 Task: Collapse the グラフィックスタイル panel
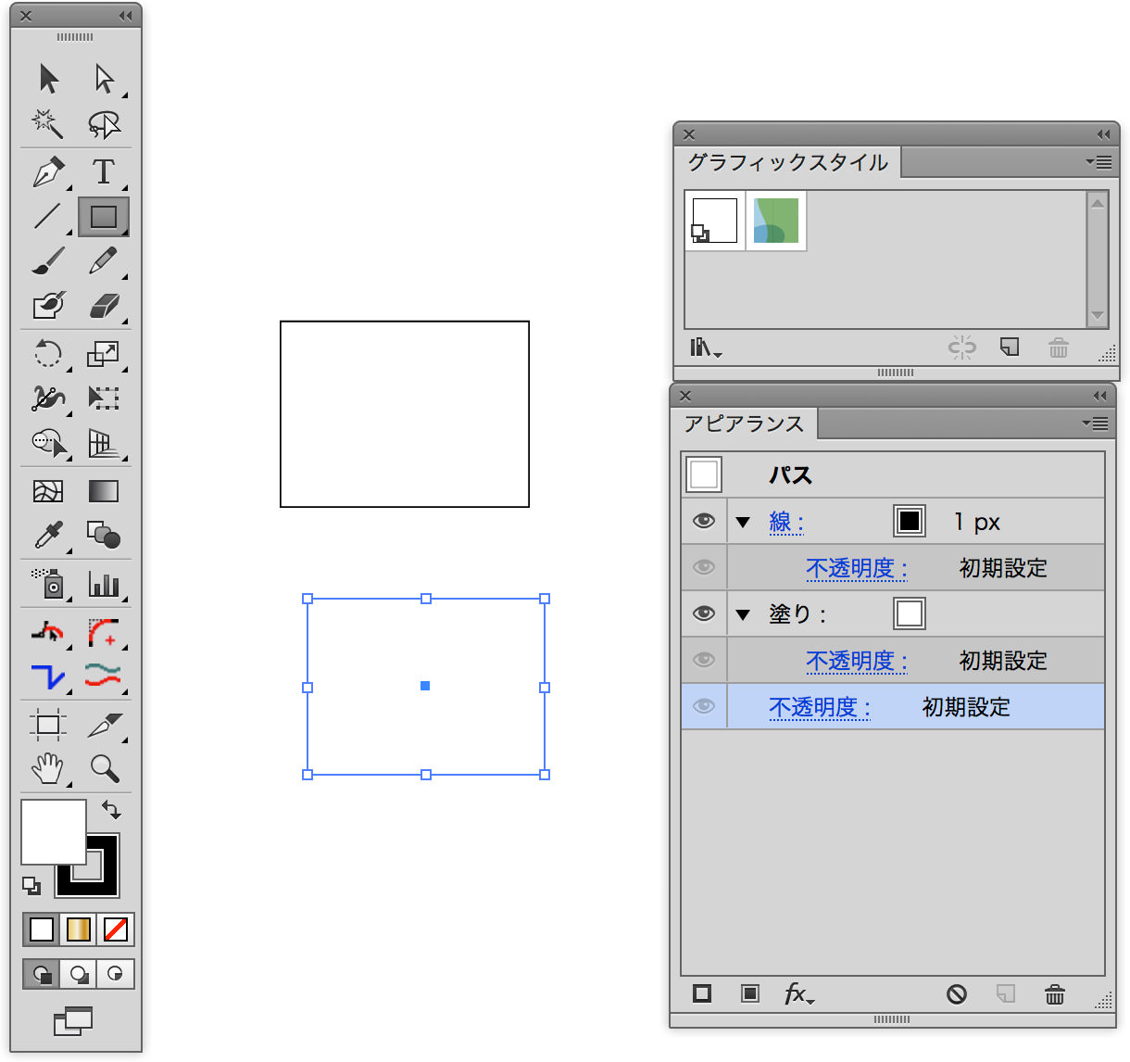1103,134
